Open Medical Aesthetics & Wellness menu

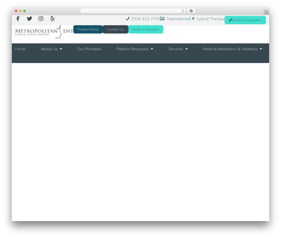pyautogui.click(x=230, y=49)
